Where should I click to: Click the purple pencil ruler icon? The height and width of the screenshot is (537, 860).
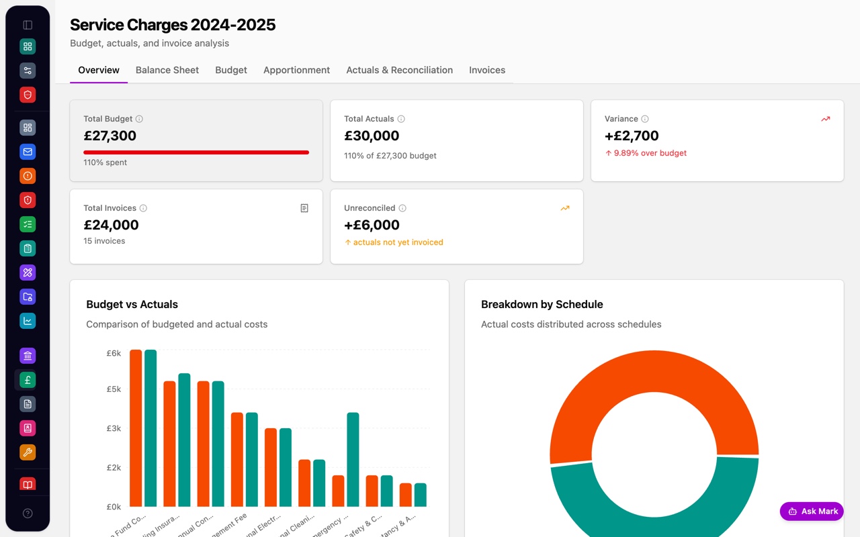tap(28, 273)
